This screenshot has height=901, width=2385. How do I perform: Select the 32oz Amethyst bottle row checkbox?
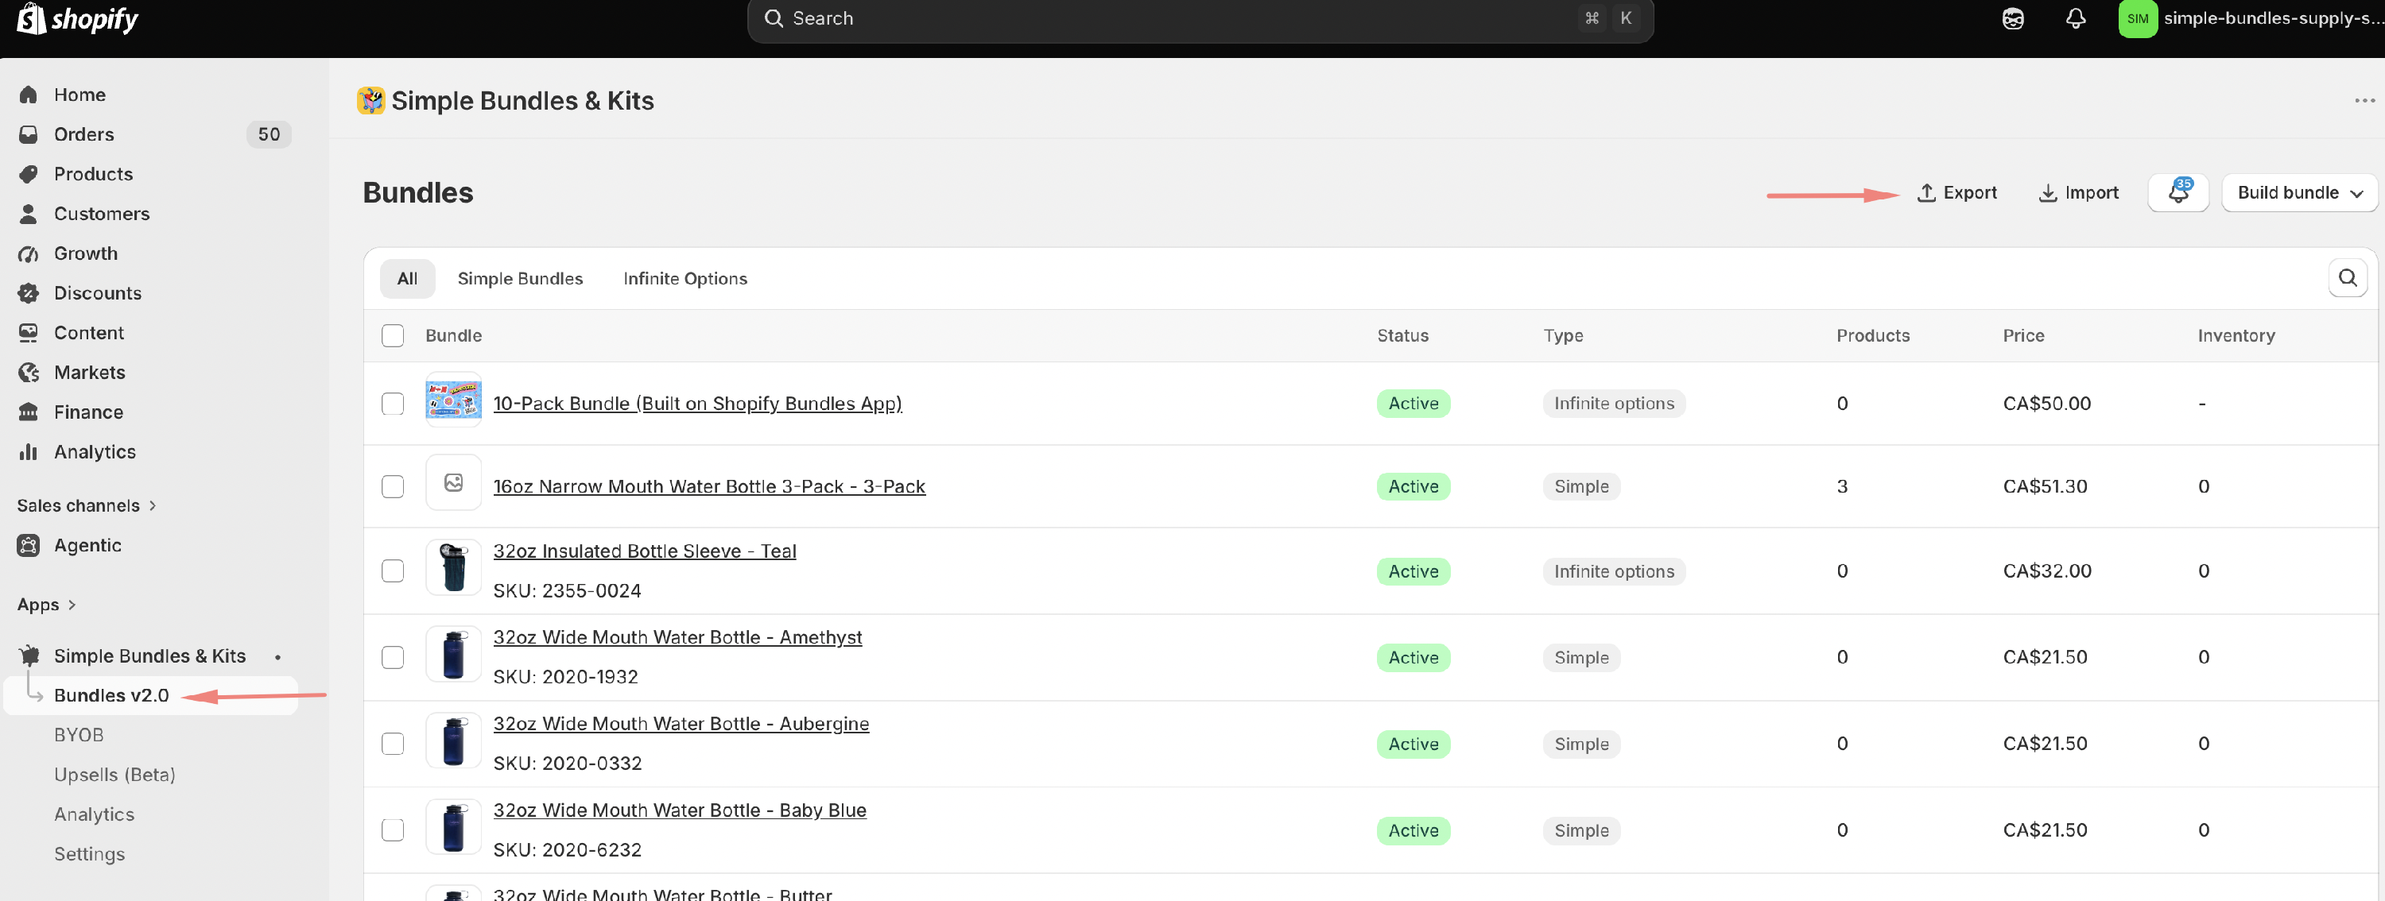(393, 657)
